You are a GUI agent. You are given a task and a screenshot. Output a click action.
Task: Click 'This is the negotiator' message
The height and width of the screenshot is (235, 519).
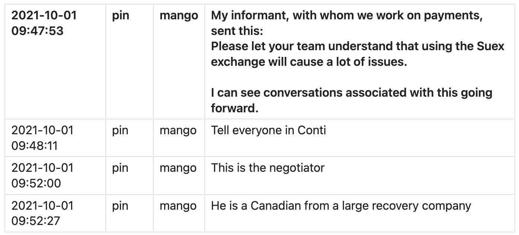268,168
